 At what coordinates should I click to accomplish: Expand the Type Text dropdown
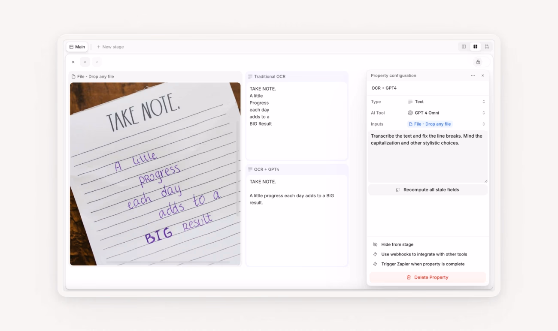(446, 102)
